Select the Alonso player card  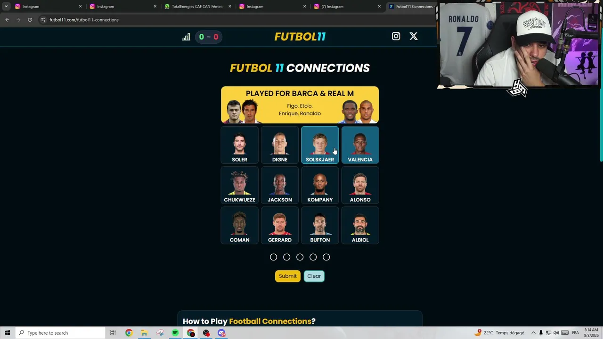(x=360, y=186)
